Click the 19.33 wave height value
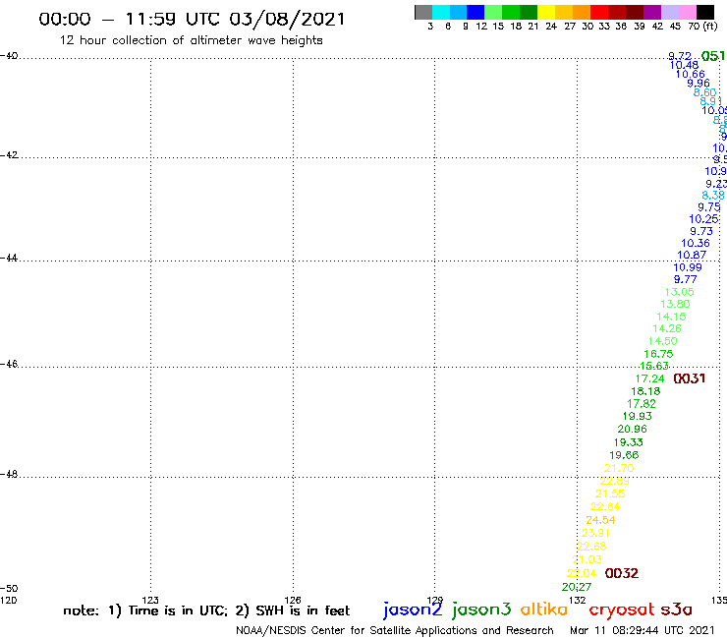Screen dimensions: 727x639 (x=629, y=442)
